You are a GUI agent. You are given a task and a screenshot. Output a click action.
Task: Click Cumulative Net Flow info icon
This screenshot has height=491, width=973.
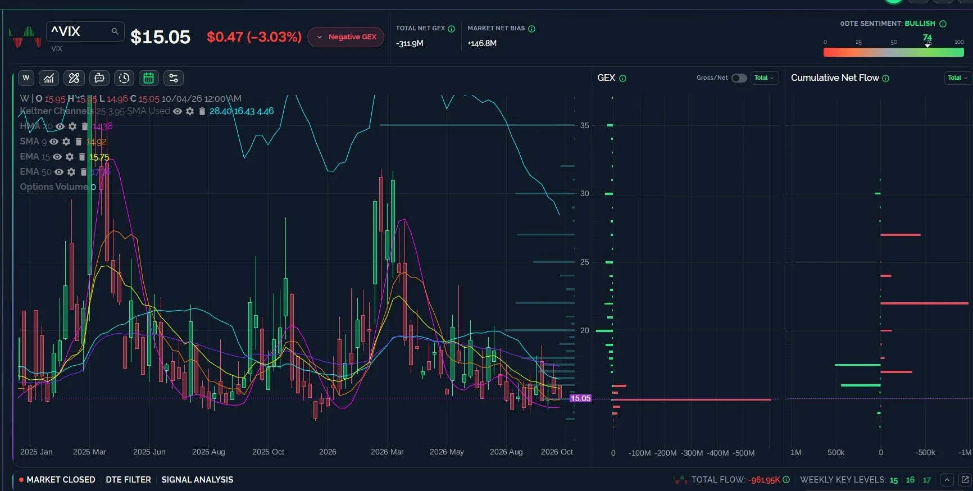885,78
